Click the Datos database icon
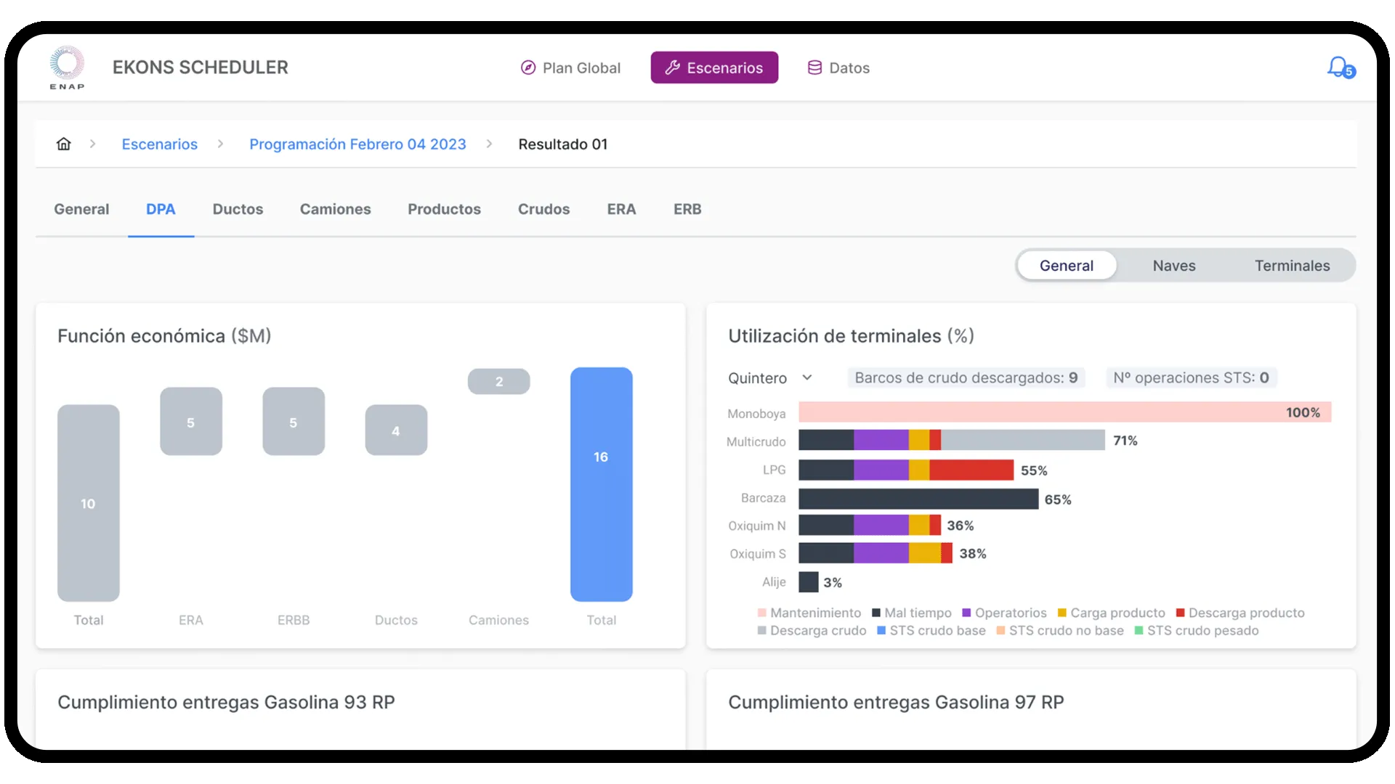The width and height of the screenshot is (1395, 784). tap(814, 68)
